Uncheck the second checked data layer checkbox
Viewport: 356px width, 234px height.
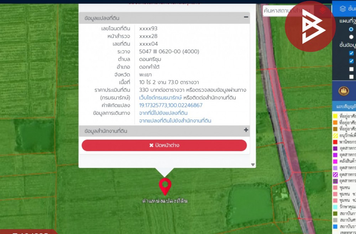point(351,61)
